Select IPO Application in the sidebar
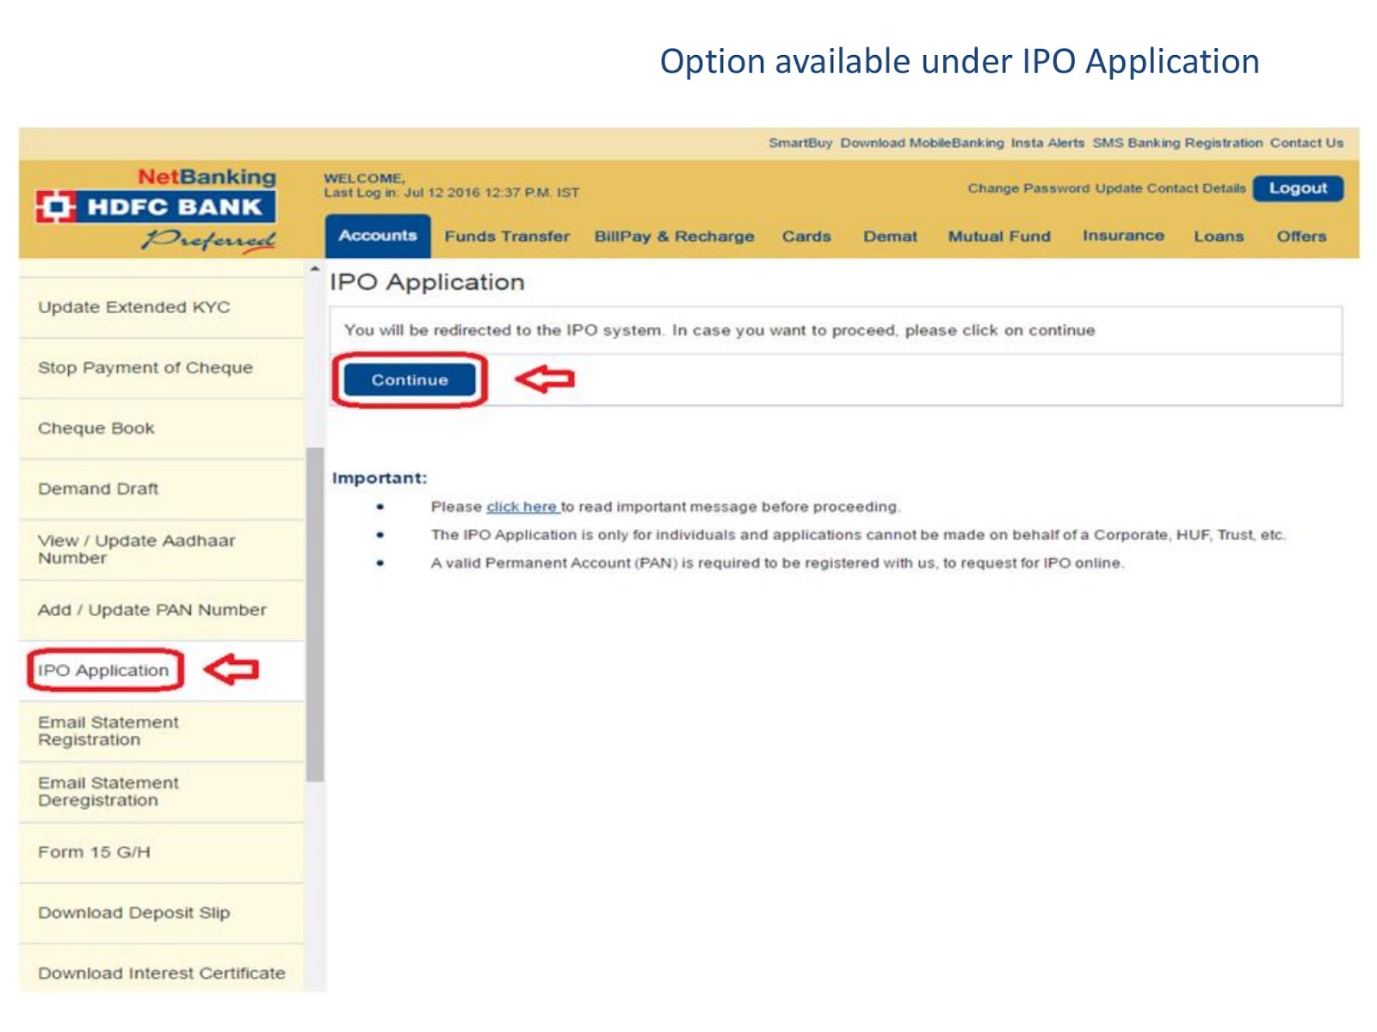 pyautogui.click(x=103, y=671)
